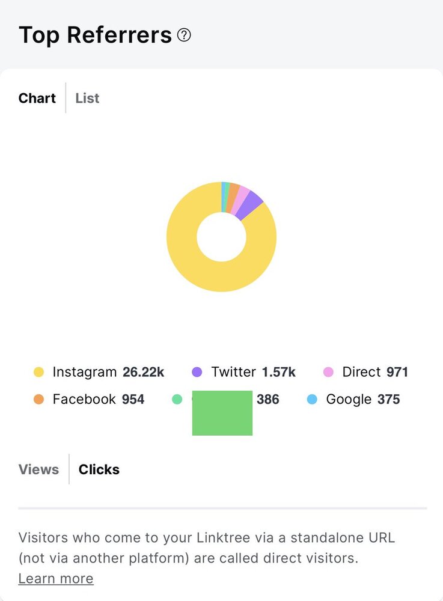This screenshot has width=443, height=601.
Task: Switch to the List view tab
Action: (x=87, y=98)
